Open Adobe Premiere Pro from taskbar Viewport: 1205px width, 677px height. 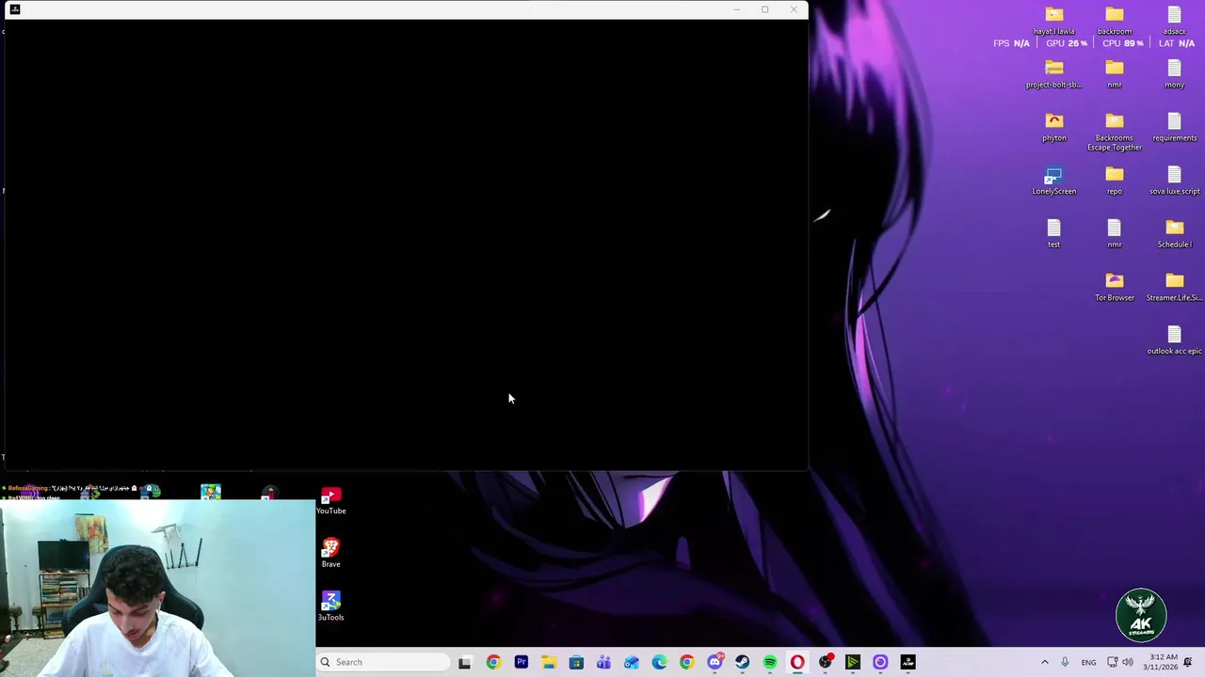click(521, 662)
